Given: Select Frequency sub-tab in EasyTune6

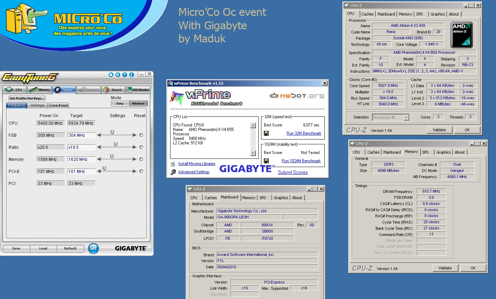Looking at the screenshot, I should [x=17, y=105].
